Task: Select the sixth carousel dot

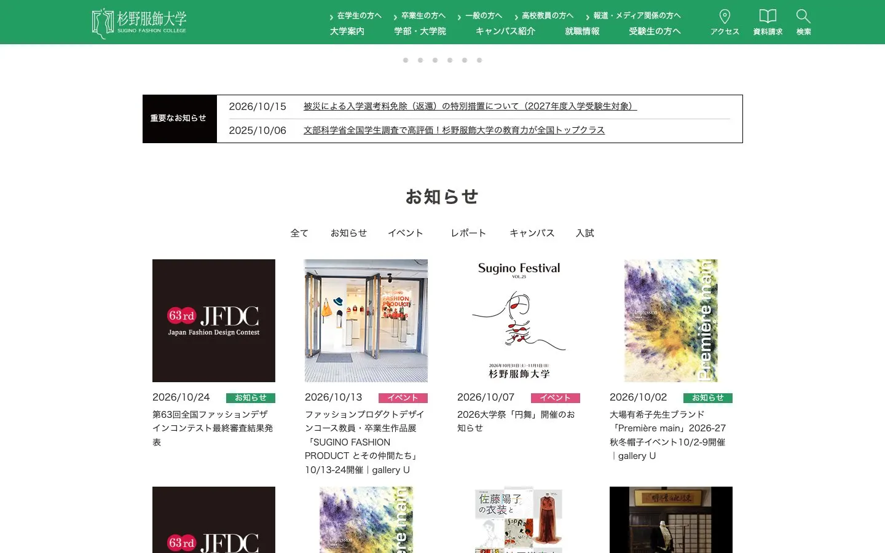Action: [x=479, y=60]
